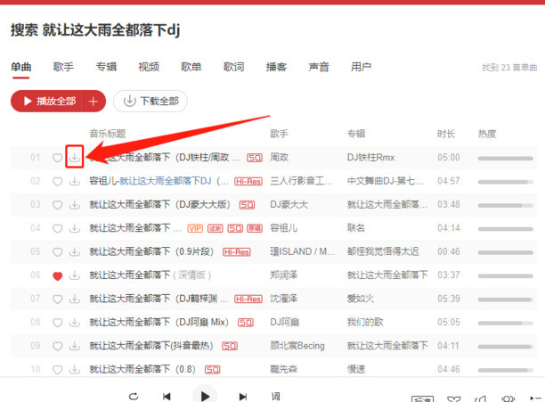Viewport: 545px width, 402px height.
Task: Like song 05 (0.9片段)
Action: coord(57,251)
